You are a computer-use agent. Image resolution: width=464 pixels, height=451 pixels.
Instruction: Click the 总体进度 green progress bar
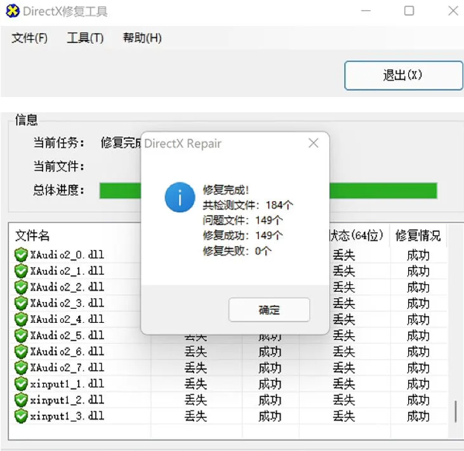268,191
